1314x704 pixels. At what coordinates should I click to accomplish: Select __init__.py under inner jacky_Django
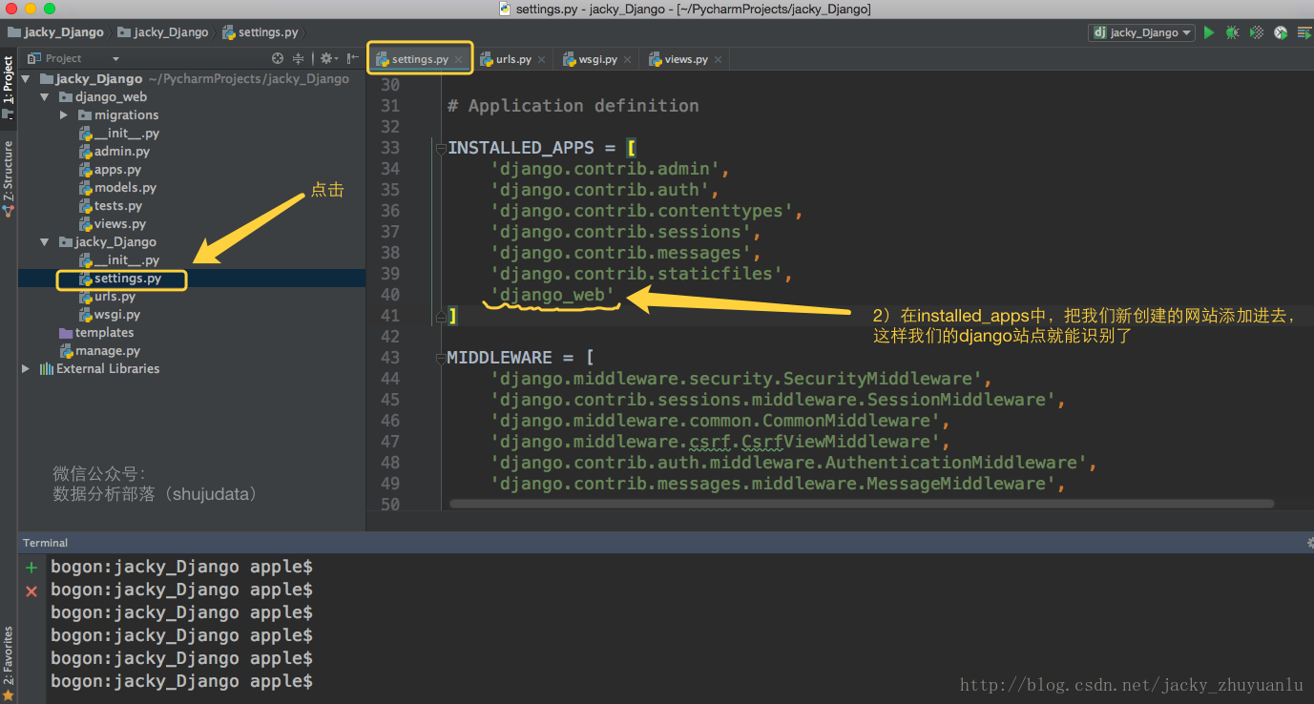pyautogui.click(x=119, y=260)
